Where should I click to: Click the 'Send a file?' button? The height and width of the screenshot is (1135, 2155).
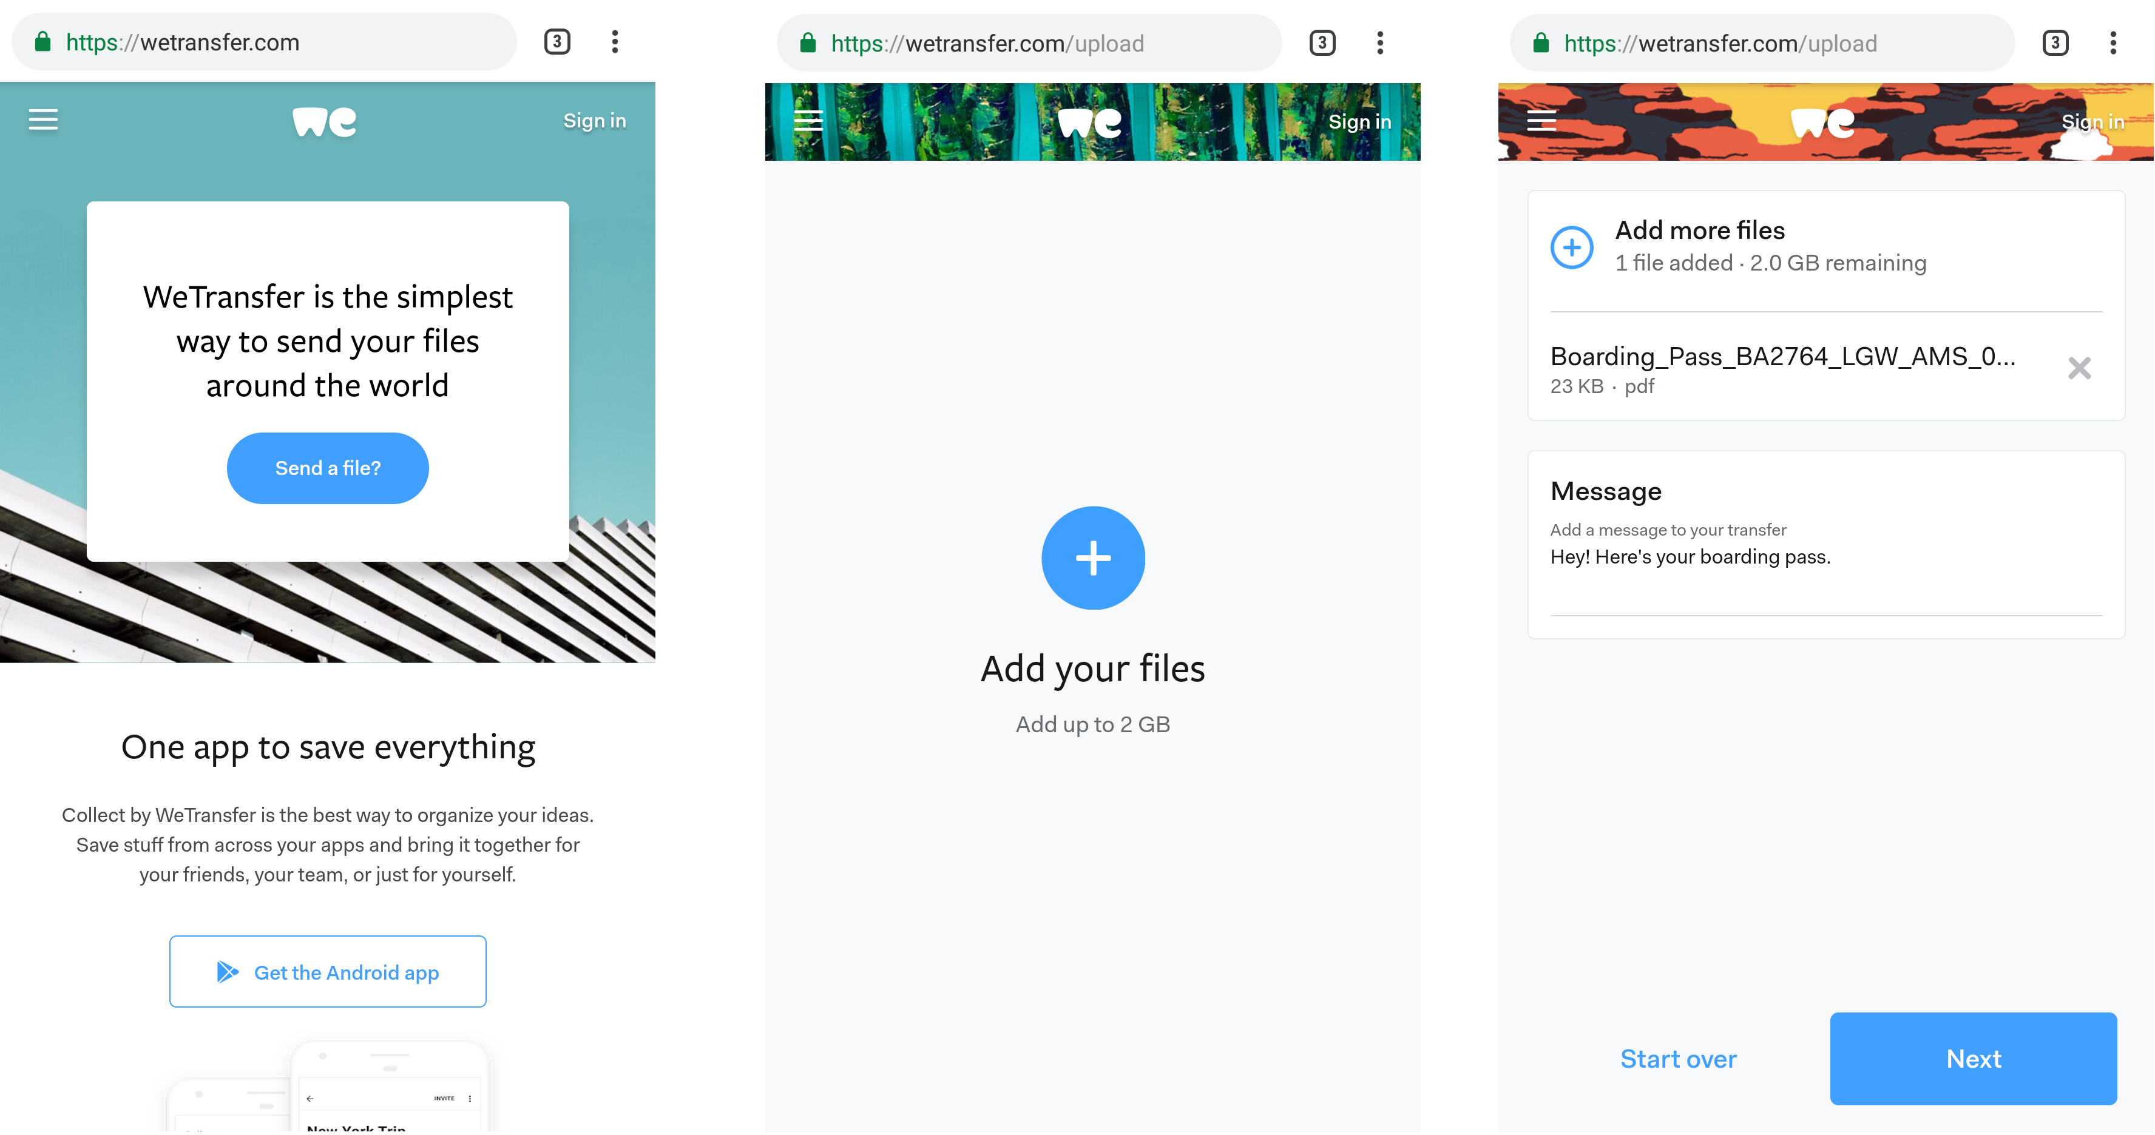point(326,467)
